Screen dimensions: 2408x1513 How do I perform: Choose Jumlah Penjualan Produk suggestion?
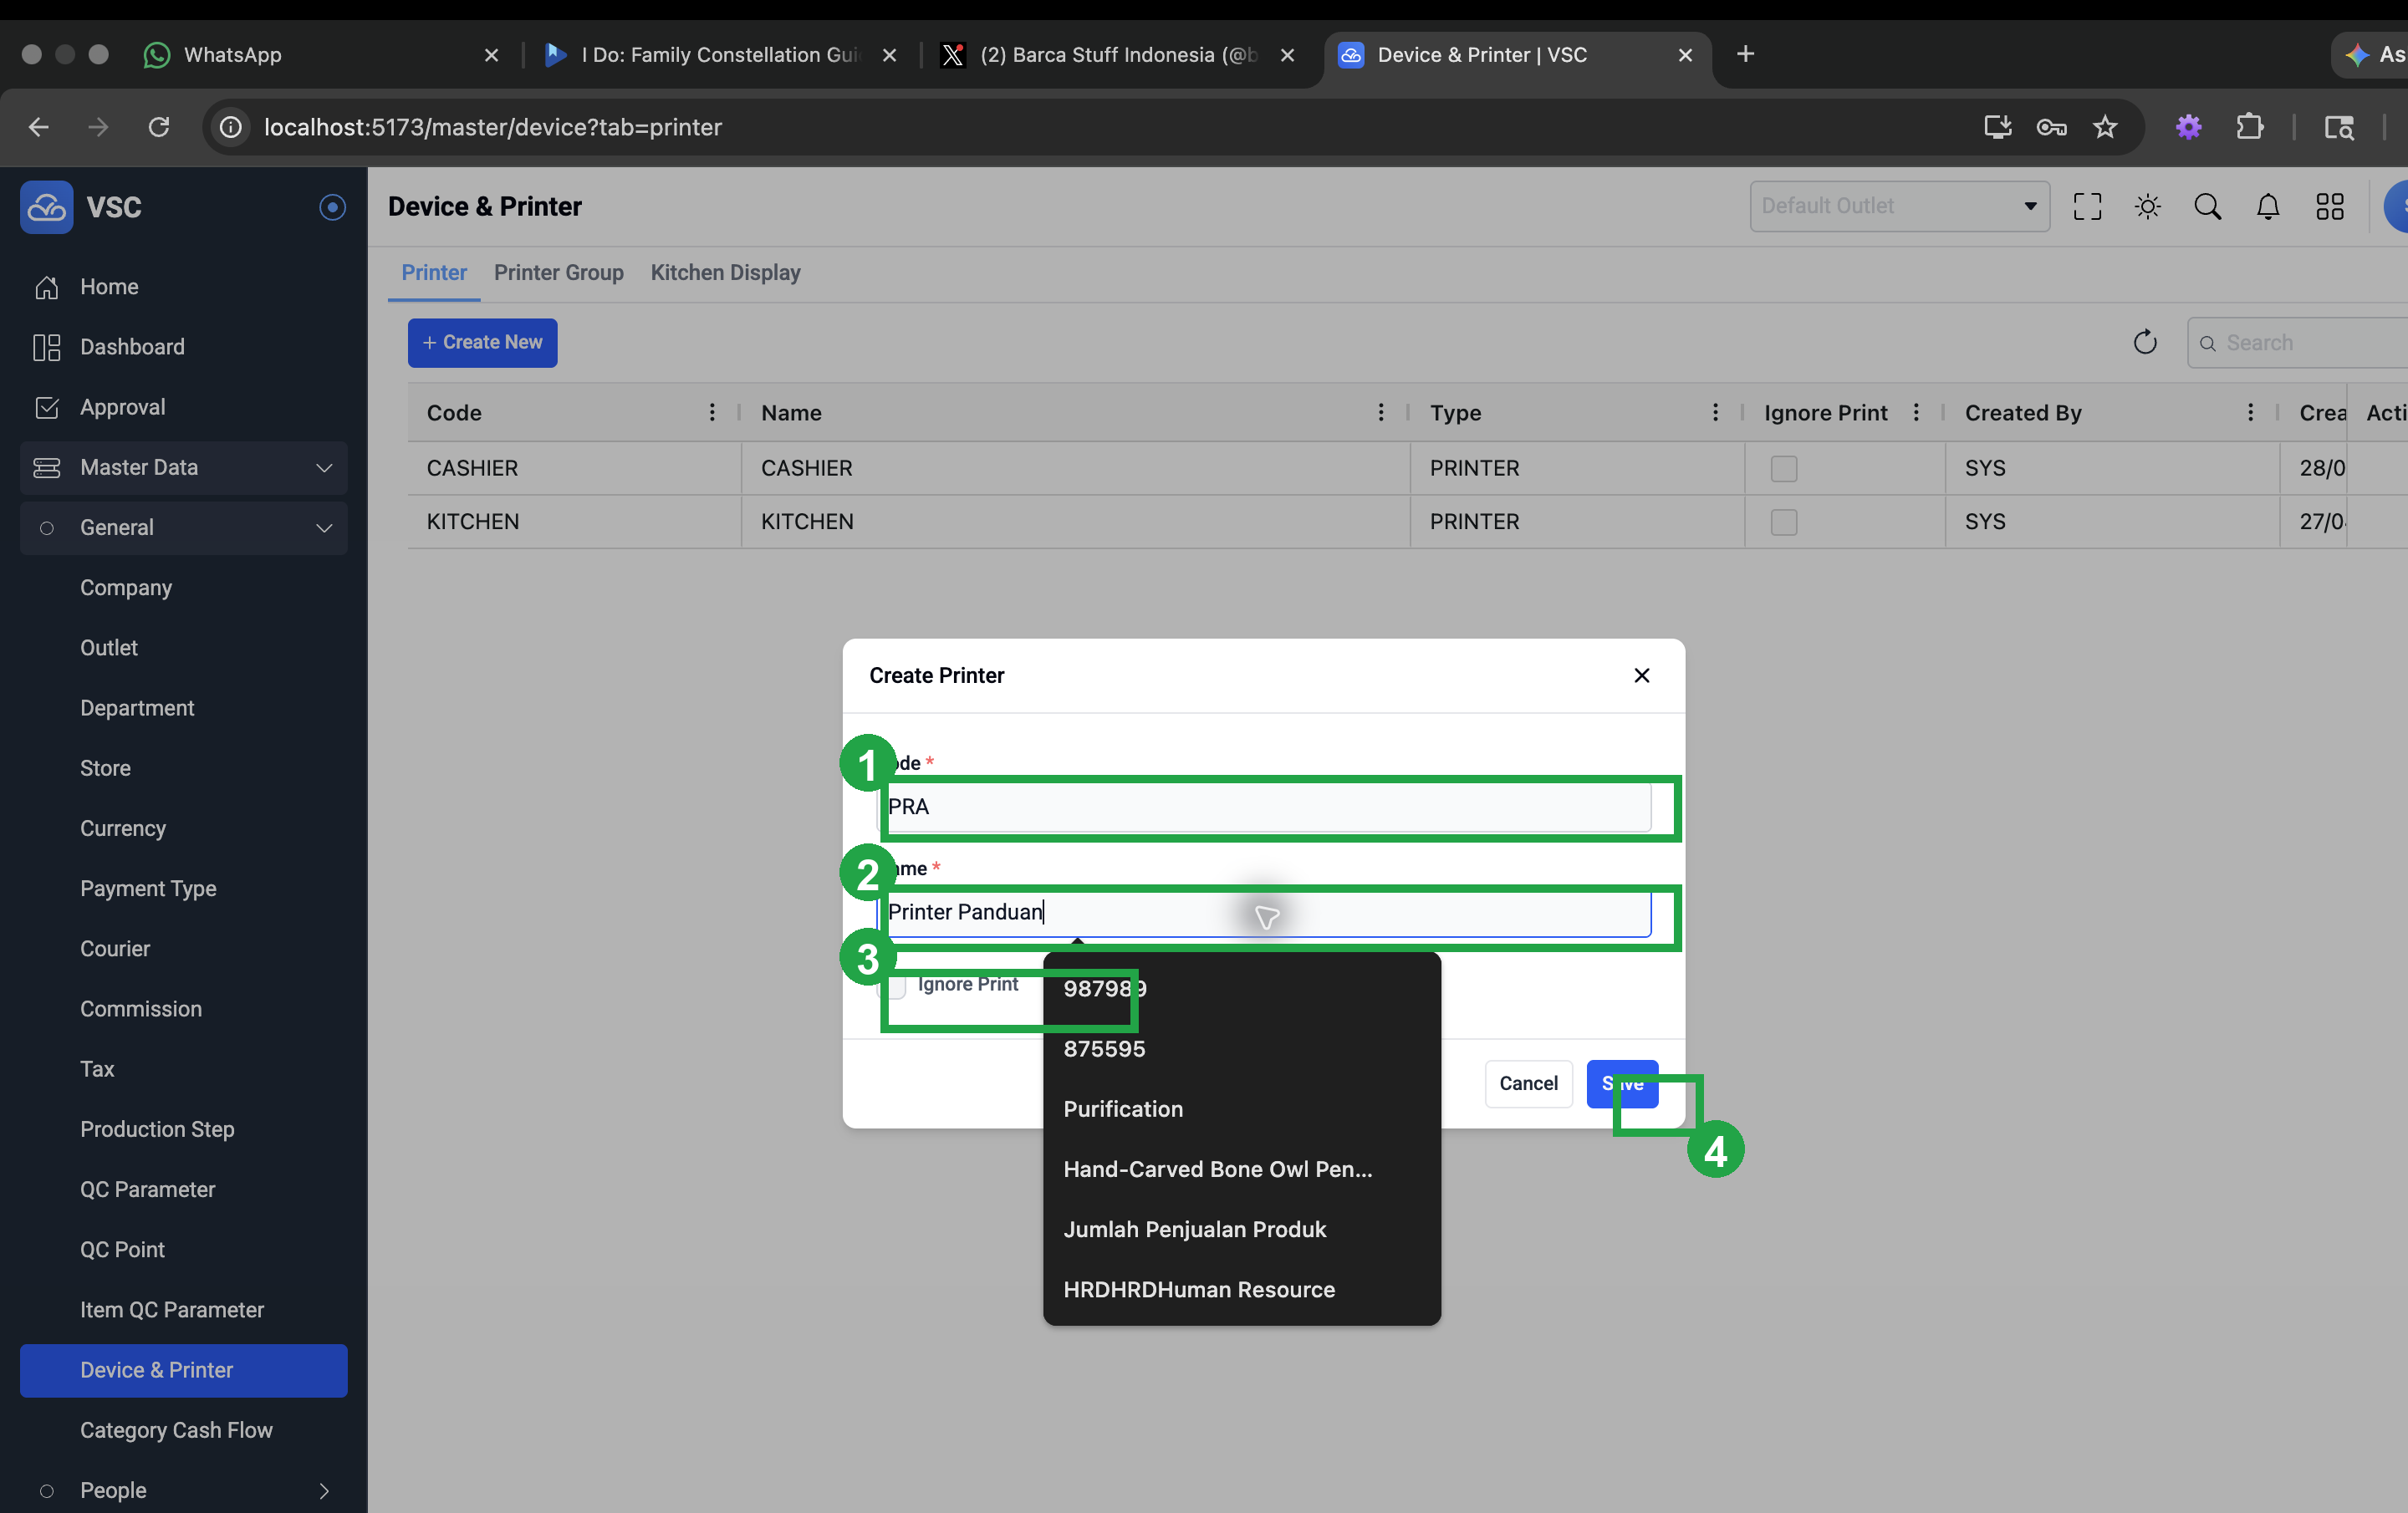[x=1242, y=1230]
